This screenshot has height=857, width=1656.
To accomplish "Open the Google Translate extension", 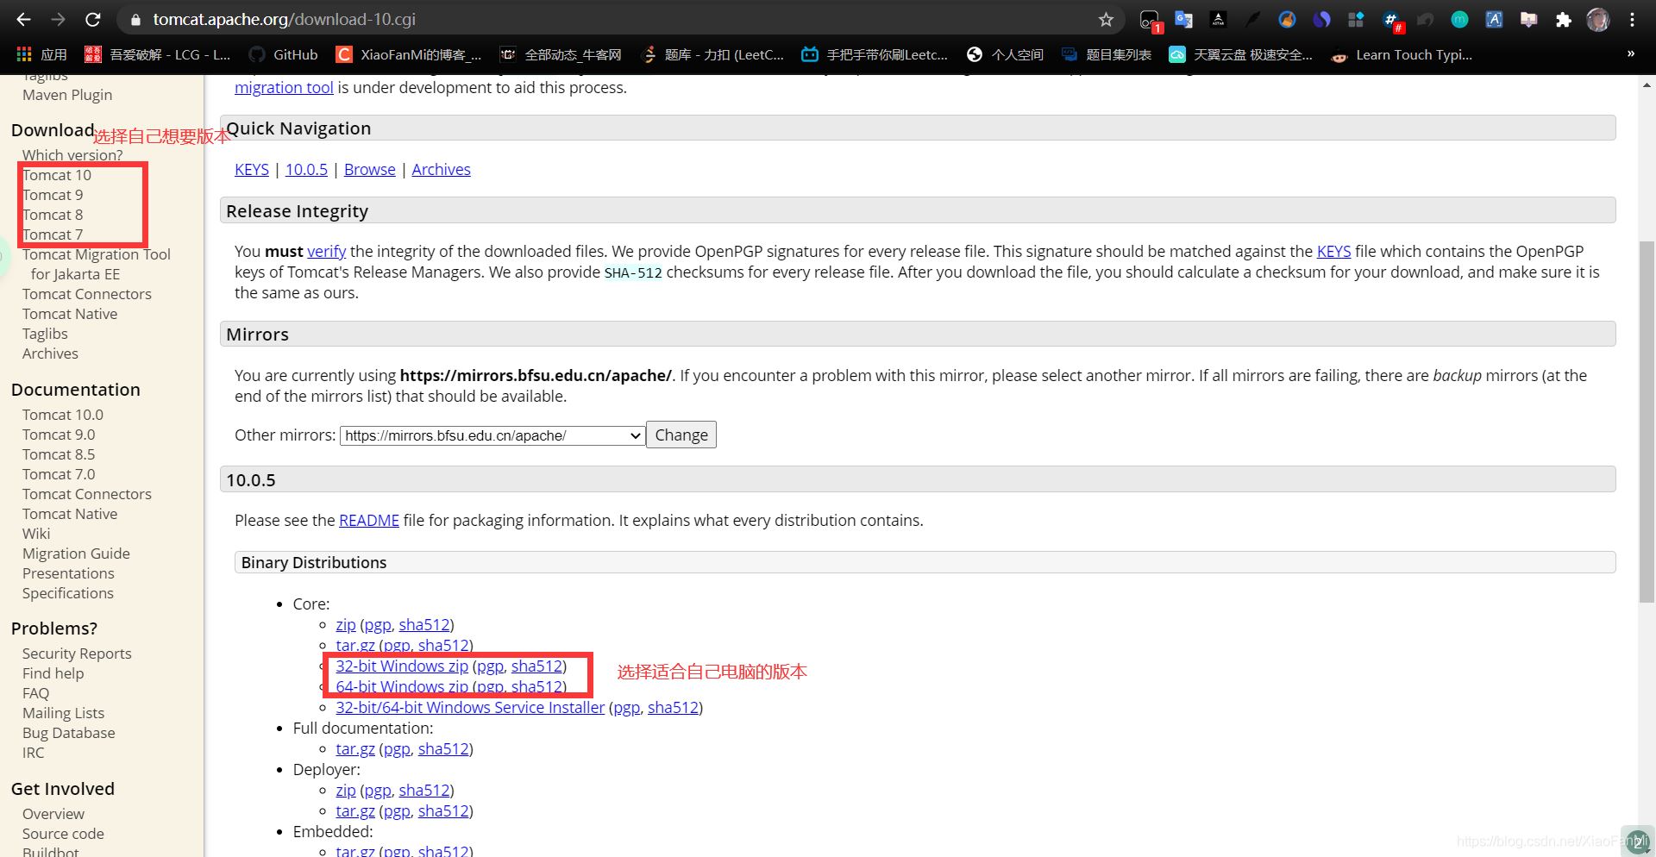I will click(1183, 19).
